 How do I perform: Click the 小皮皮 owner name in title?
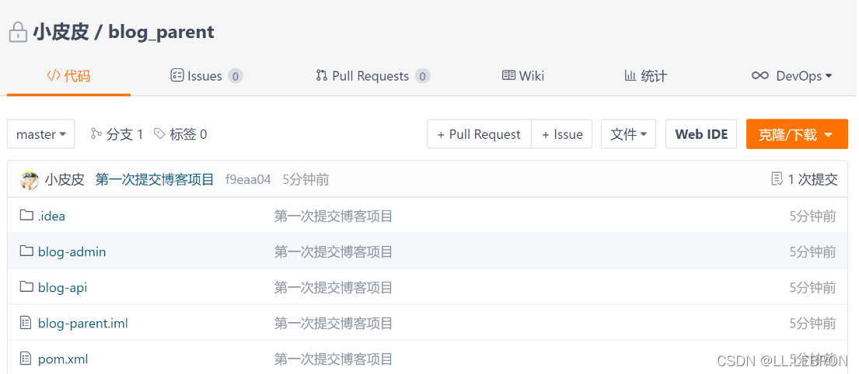pos(61,33)
